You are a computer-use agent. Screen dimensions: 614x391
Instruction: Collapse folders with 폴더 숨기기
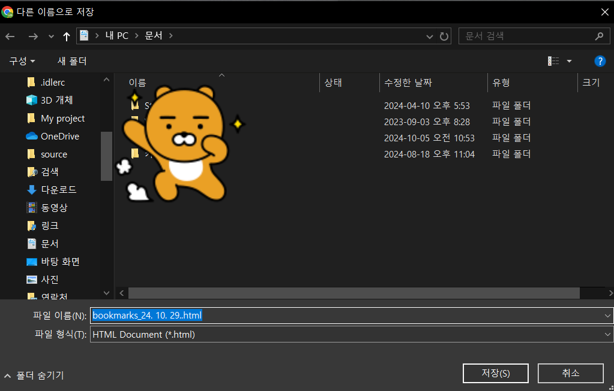34,376
